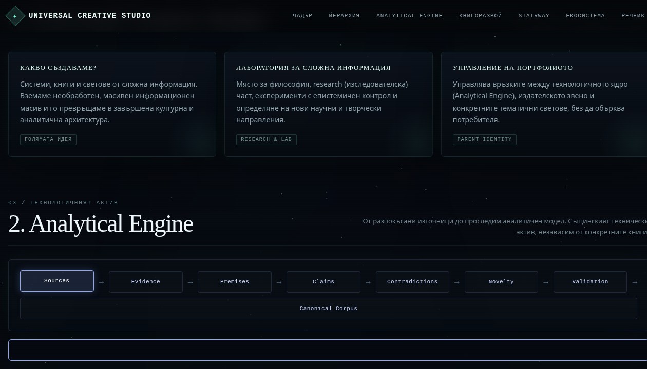Click the Claims pipeline stage
Image resolution: width=647 pixels, height=369 pixels.
click(323, 282)
